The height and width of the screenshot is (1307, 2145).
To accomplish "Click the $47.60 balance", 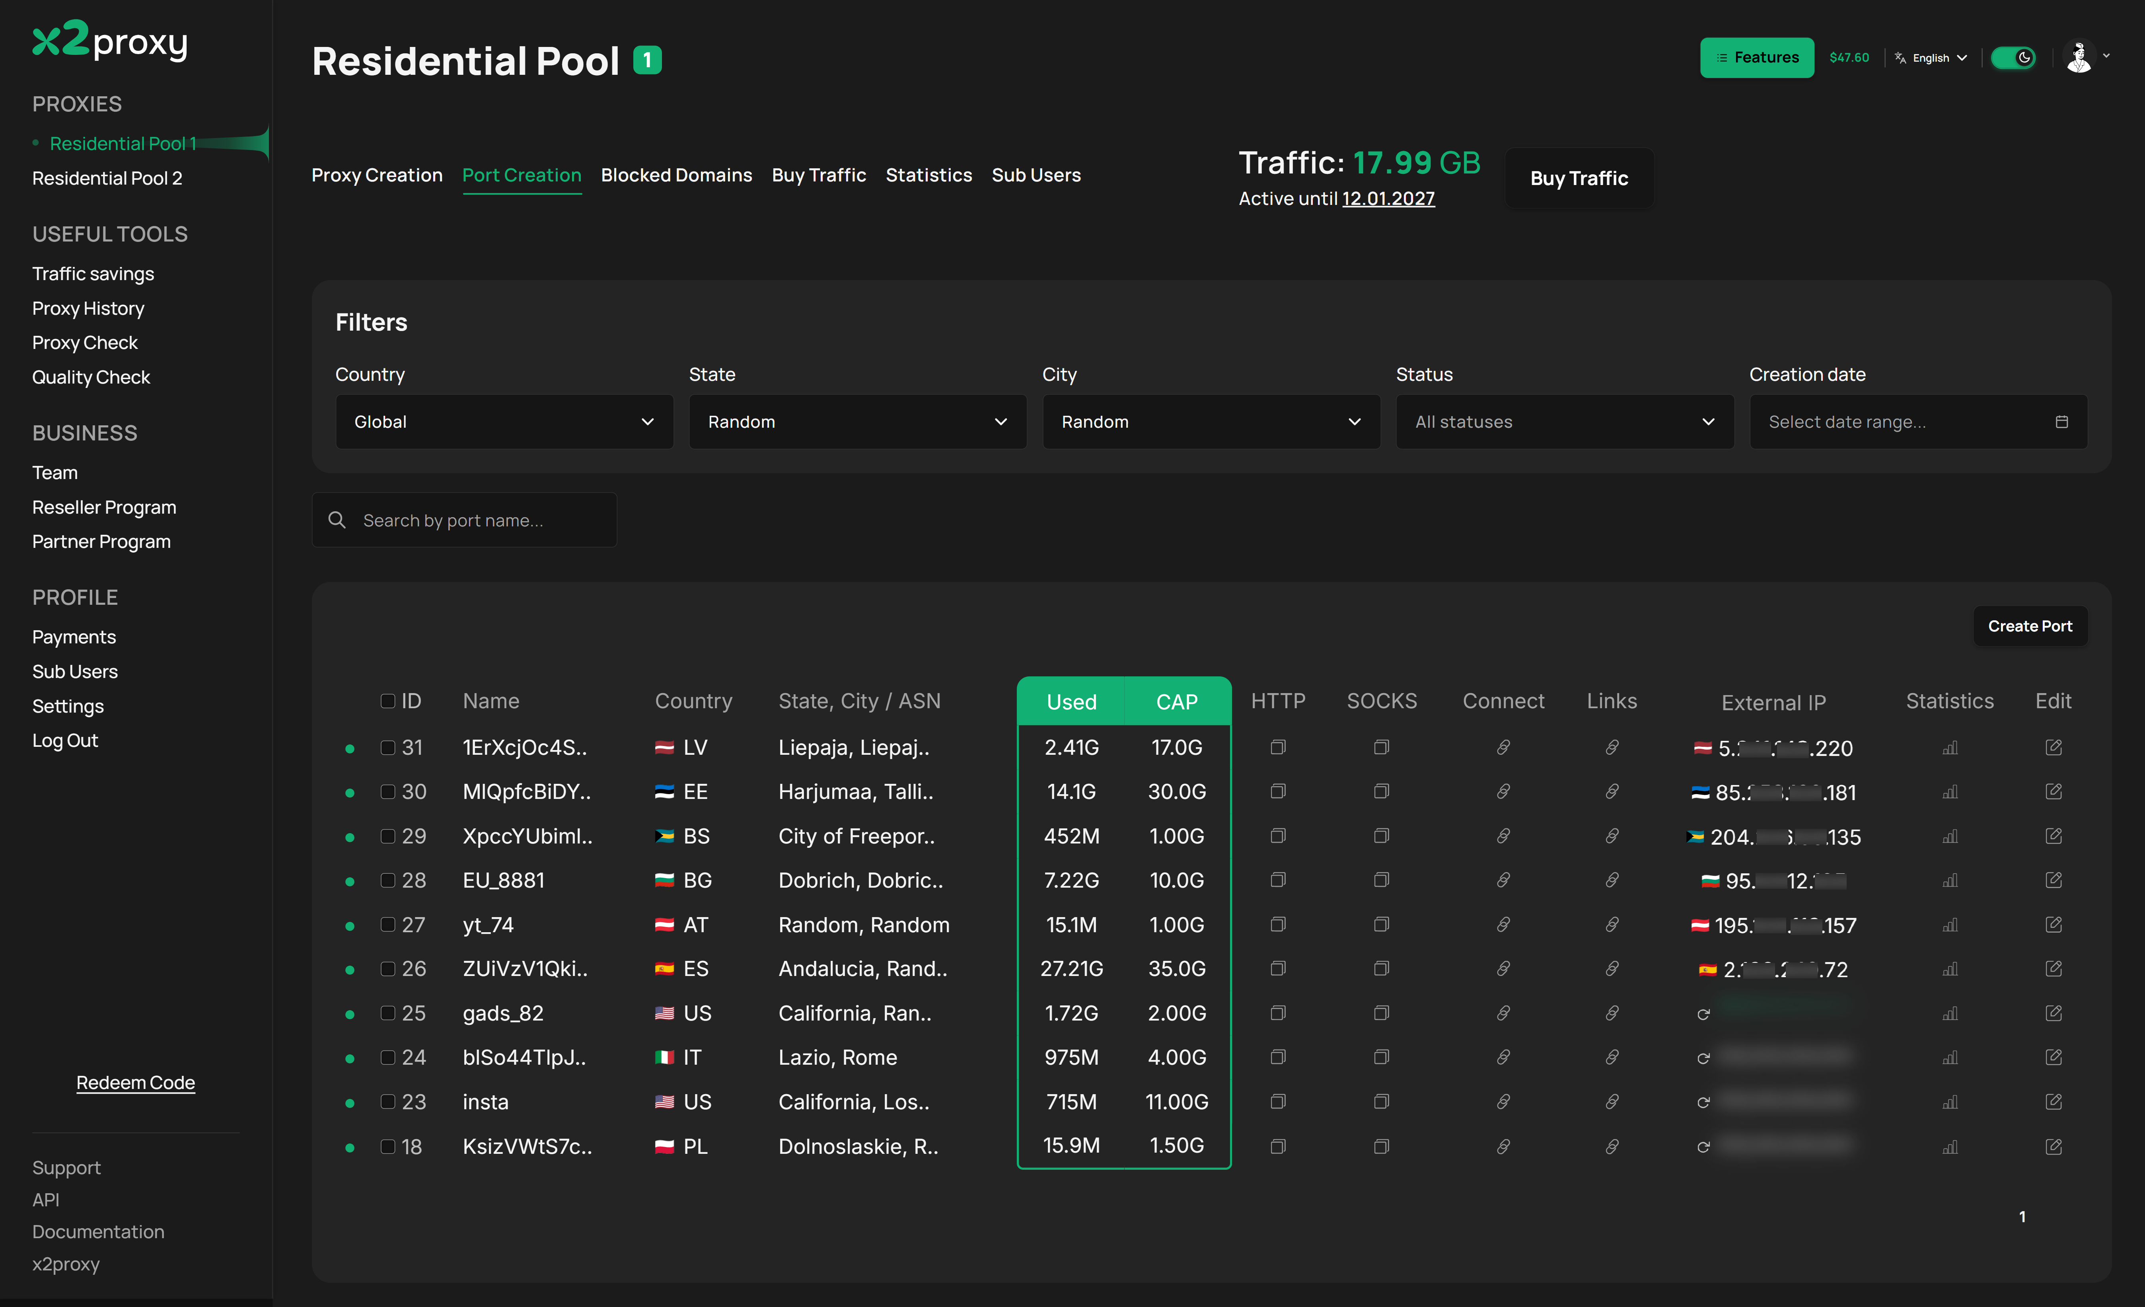I will click(1849, 57).
